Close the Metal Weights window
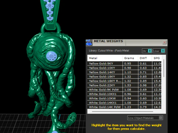This screenshot has width=178, height=133. (x=164, y=42)
